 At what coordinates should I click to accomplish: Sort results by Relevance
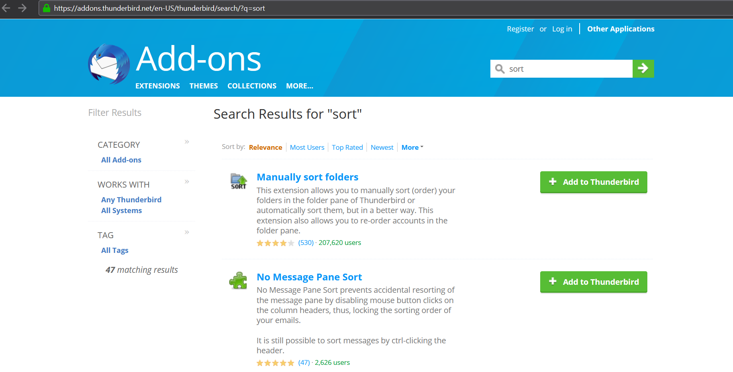[x=265, y=147]
